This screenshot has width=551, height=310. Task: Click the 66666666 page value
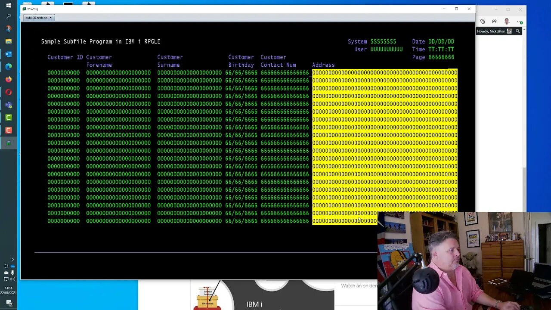click(x=441, y=57)
